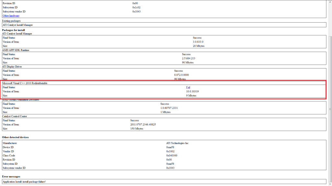Click the ATI Display Driver heading
332x186 pixels.
pyautogui.click(x=12, y=67)
